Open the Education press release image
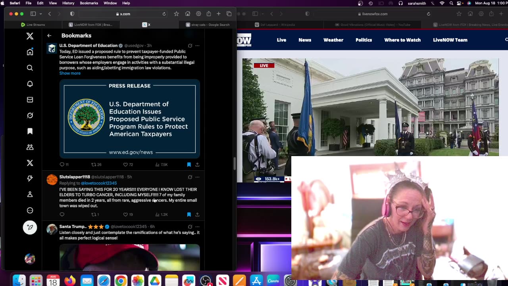The width and height of the screenshot is (508, 286). [x=130, y=118]
